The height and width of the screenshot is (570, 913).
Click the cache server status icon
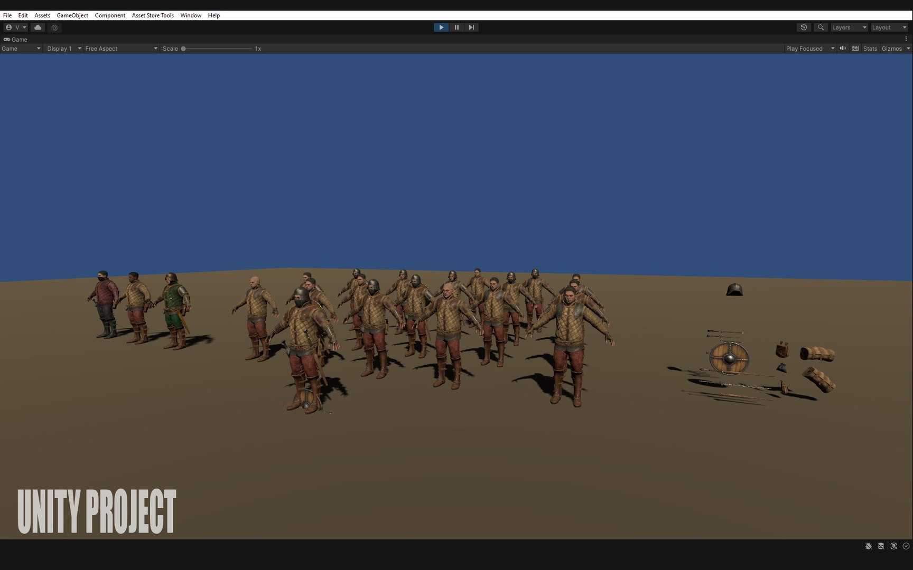tap(881, 546)
